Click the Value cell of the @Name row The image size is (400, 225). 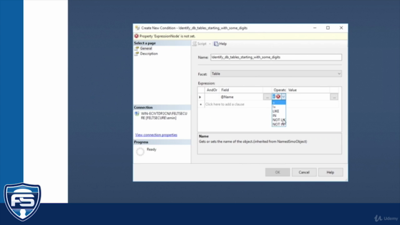(309, 97)
